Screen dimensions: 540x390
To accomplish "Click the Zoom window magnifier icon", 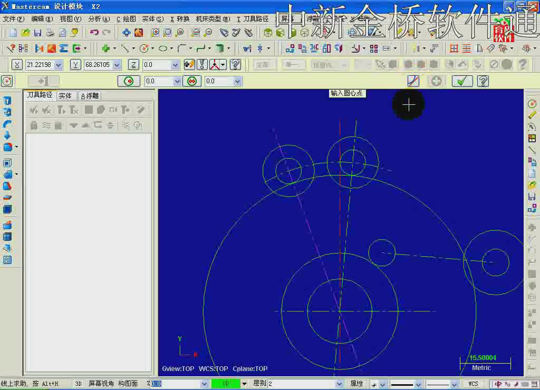I will [x=156, y=33].
